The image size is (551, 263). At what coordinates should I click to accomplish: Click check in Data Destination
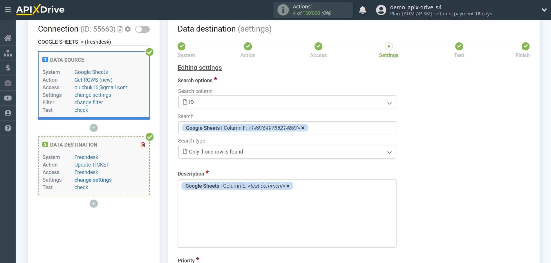tap(81, 187)
